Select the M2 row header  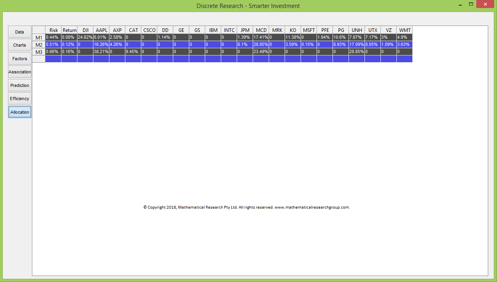coord(39,45)
